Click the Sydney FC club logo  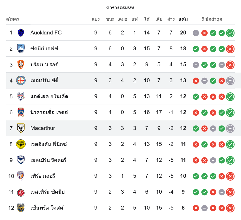click(x=21, y=49)
